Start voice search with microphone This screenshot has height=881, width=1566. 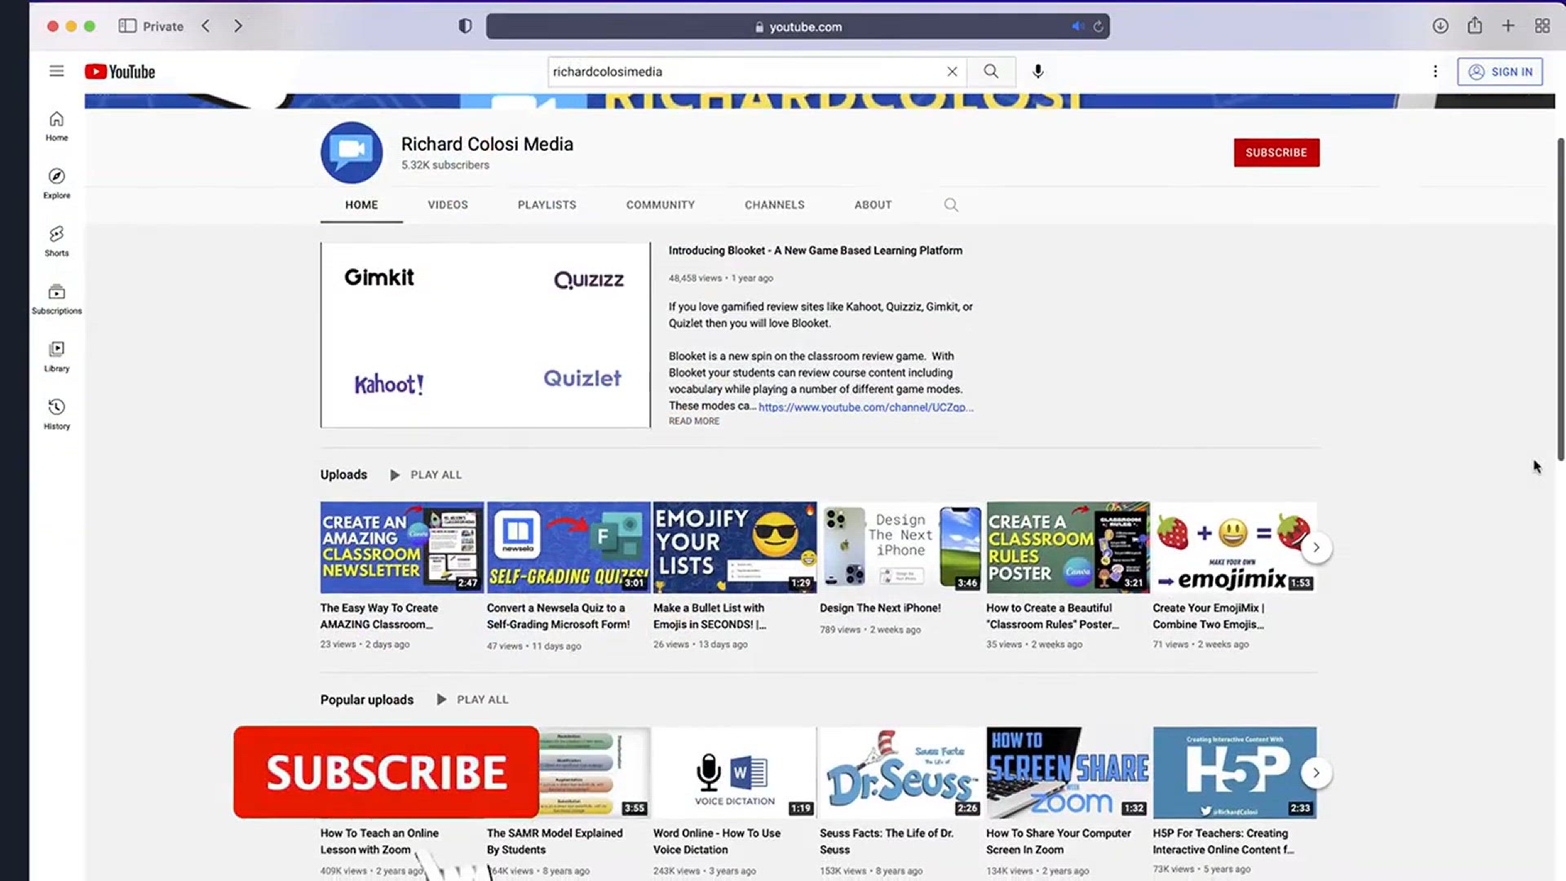pos(1037,71)
